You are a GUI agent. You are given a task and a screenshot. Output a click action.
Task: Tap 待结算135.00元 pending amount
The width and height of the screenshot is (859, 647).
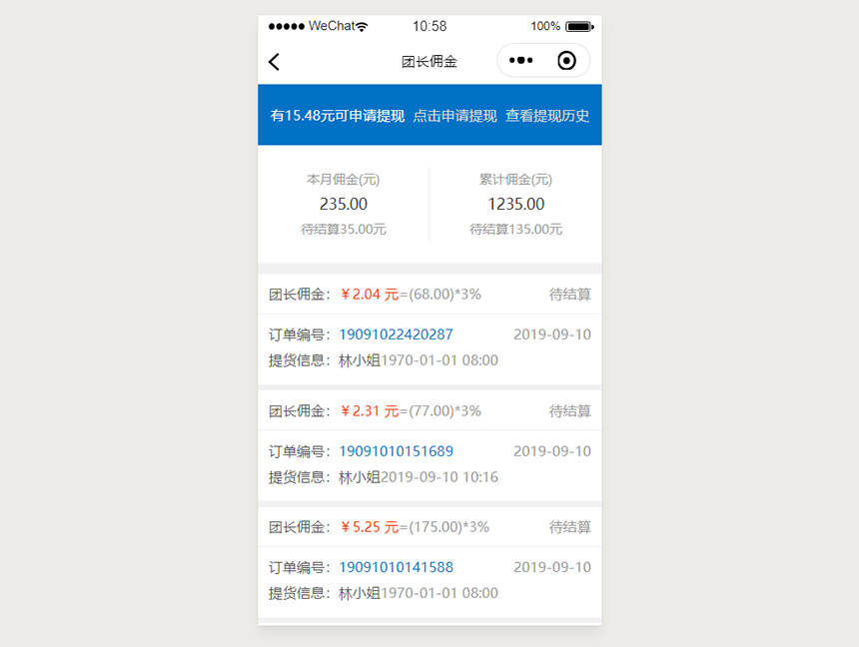coord(516,229)
